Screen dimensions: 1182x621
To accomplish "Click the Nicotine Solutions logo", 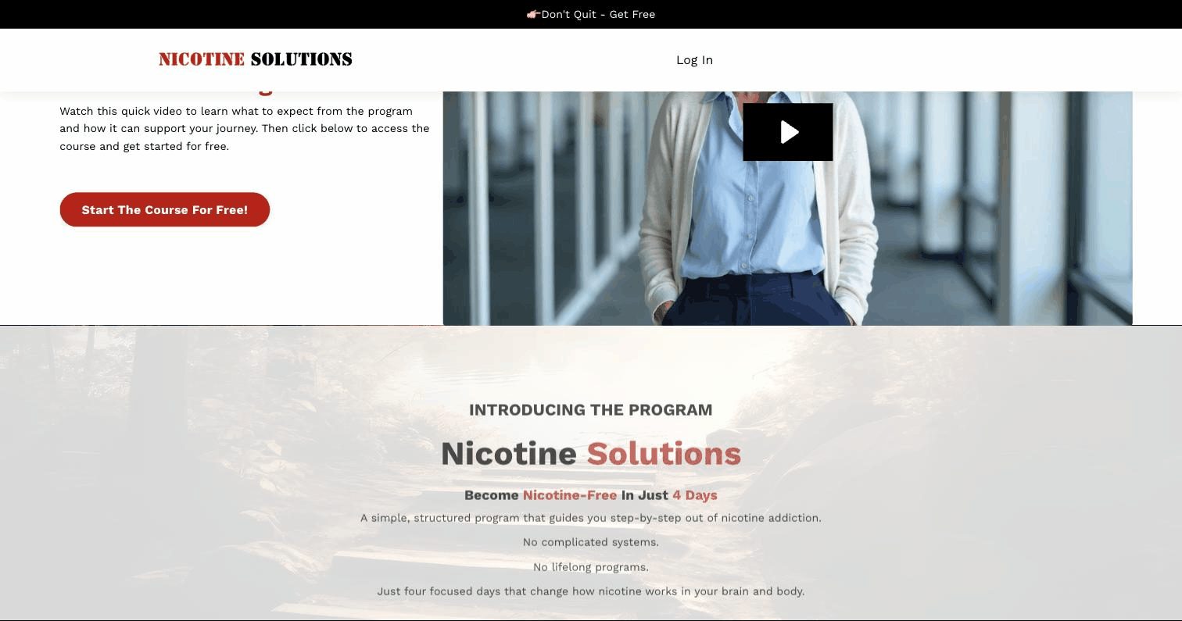I will click(256, 59).
